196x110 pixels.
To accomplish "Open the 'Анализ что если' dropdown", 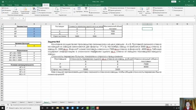I will [x=141, y=10].
